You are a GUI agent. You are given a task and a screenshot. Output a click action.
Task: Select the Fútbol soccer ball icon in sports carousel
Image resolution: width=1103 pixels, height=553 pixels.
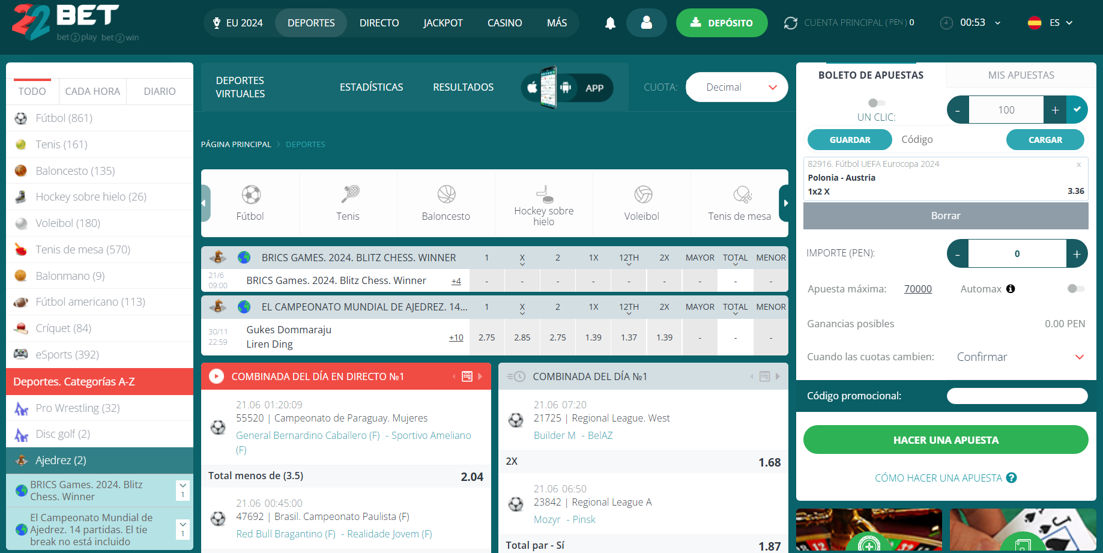tap(250, 195)
